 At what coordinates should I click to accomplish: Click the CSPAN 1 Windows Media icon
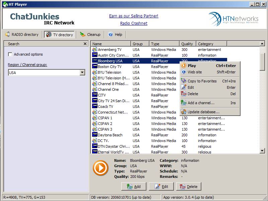point(94,118)
